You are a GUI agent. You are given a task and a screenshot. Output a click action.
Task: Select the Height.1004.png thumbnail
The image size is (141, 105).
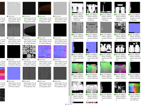[x=14, y=30]
